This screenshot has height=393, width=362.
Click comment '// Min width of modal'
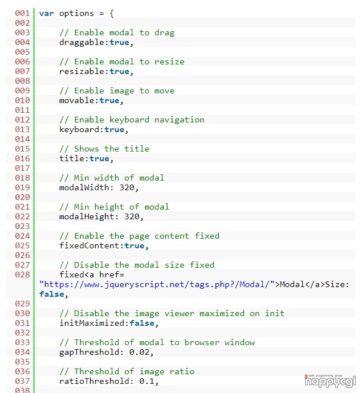[112, 178]
